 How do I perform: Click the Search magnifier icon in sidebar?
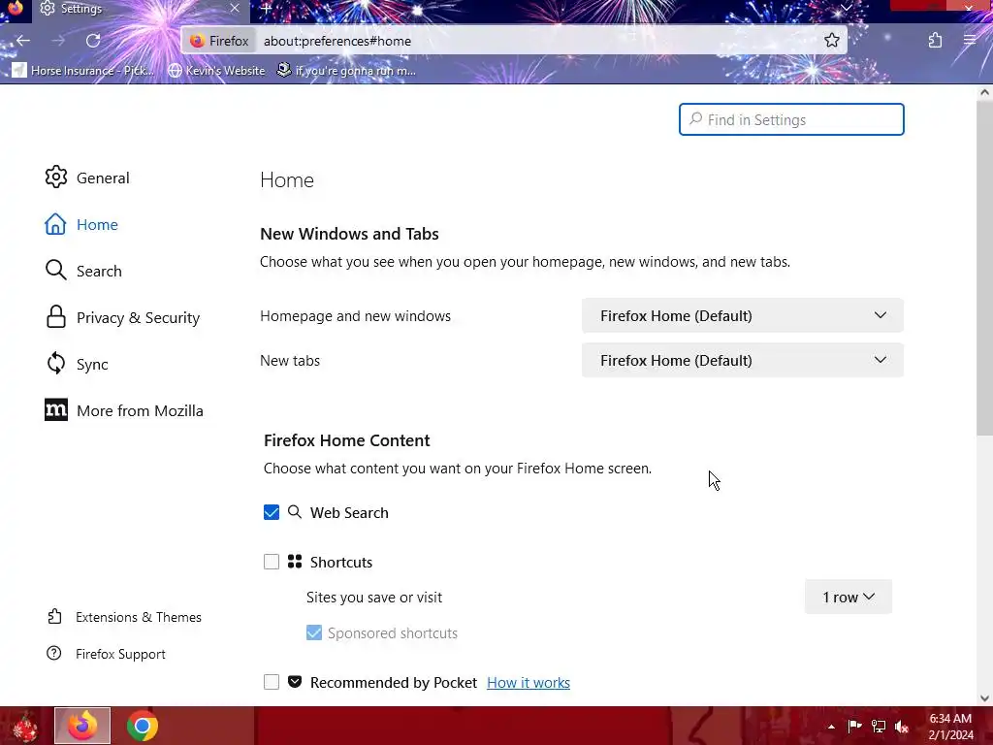tap(55, 270)
